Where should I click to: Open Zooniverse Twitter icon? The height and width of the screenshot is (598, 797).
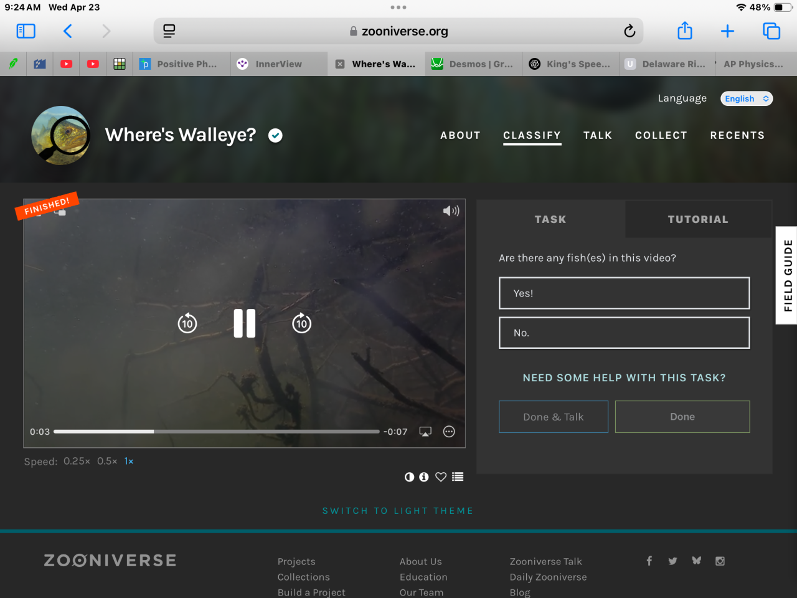click(x=672, y=561)
